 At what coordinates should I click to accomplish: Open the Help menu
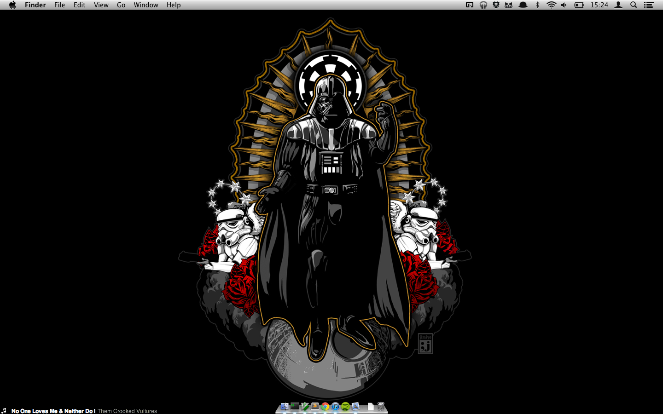coord(174,5)
